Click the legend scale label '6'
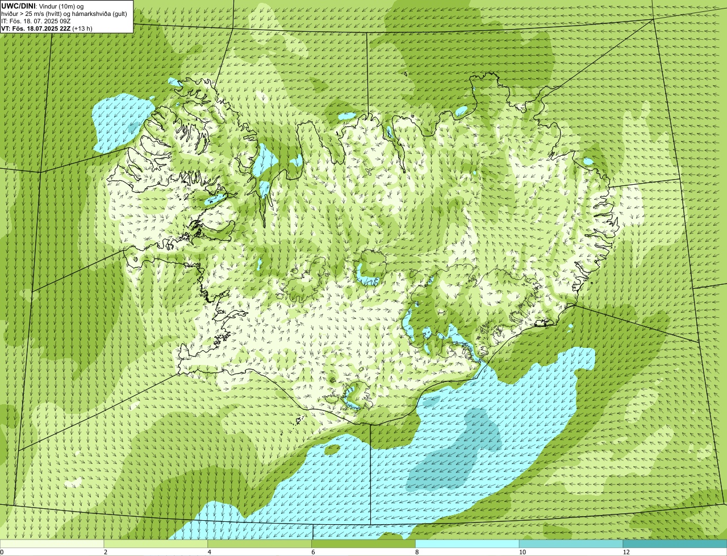Viewport: 727px width, 556px height. (314, 552)
